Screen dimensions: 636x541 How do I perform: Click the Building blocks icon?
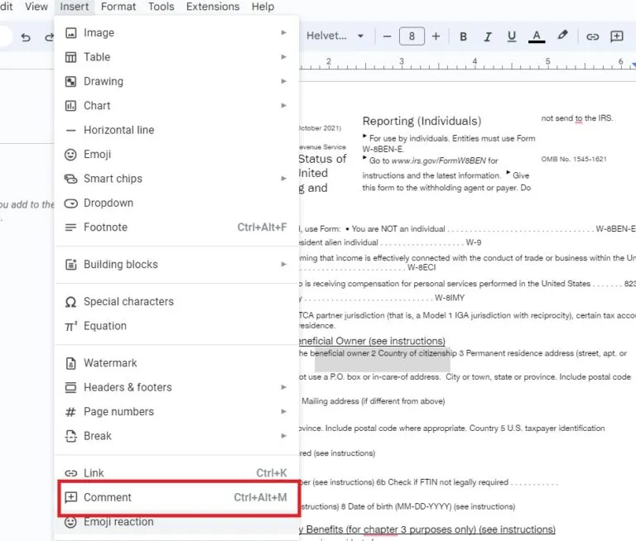pyautogui.click(x=71, y=265)
